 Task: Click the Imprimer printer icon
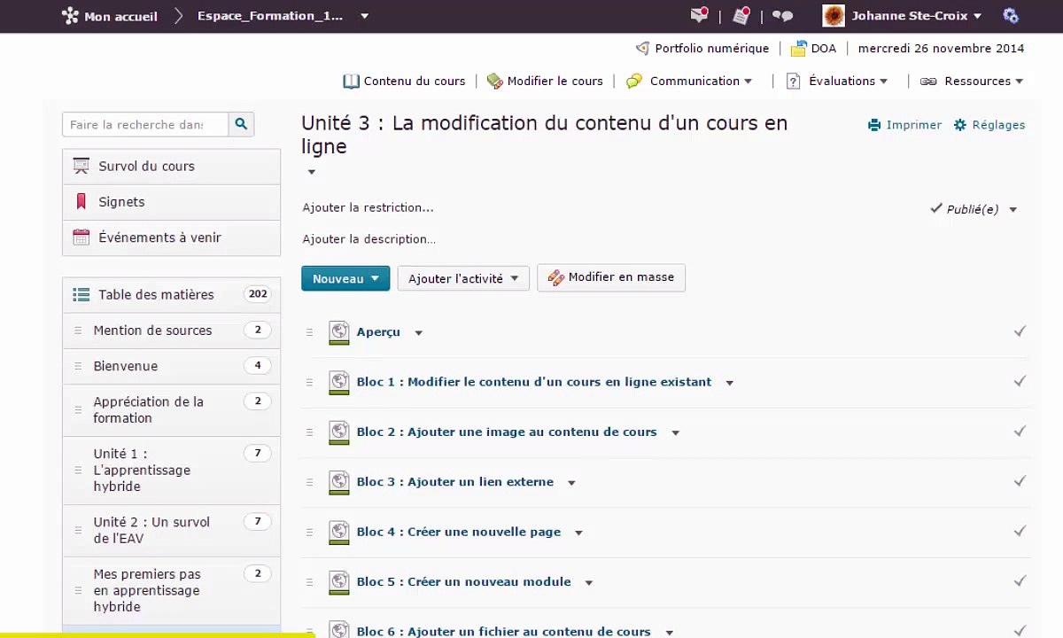[874, 125]
